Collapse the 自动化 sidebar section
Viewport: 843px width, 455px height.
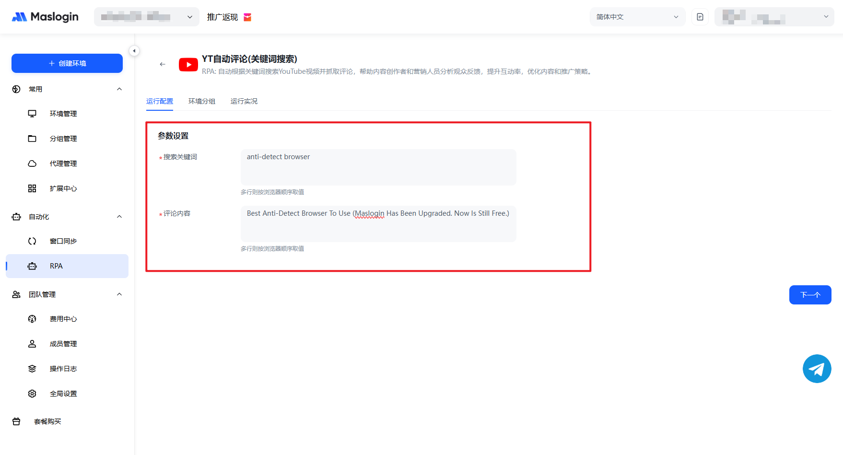point(119,217)
